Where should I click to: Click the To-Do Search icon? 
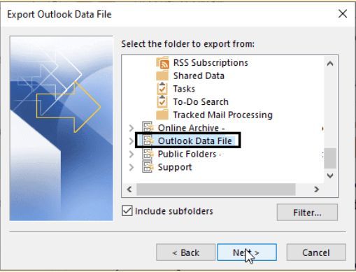click(162, 101)
